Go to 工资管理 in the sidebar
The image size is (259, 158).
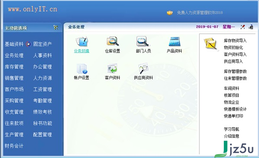pos(42,89)
